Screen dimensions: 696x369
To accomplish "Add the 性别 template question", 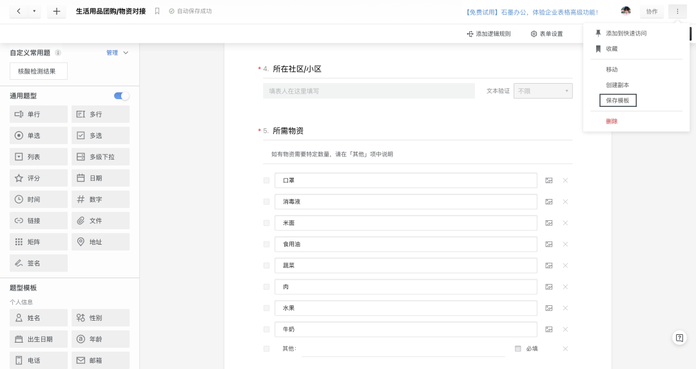I will coord(101,317).
